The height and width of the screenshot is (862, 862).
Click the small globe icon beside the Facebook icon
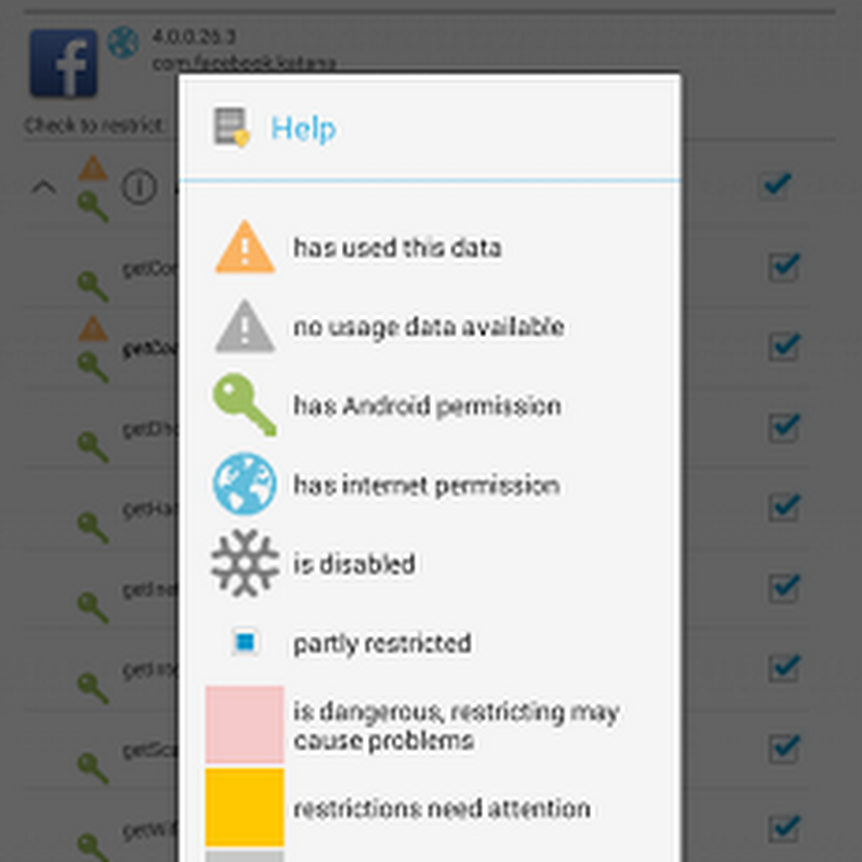[123, 43]
